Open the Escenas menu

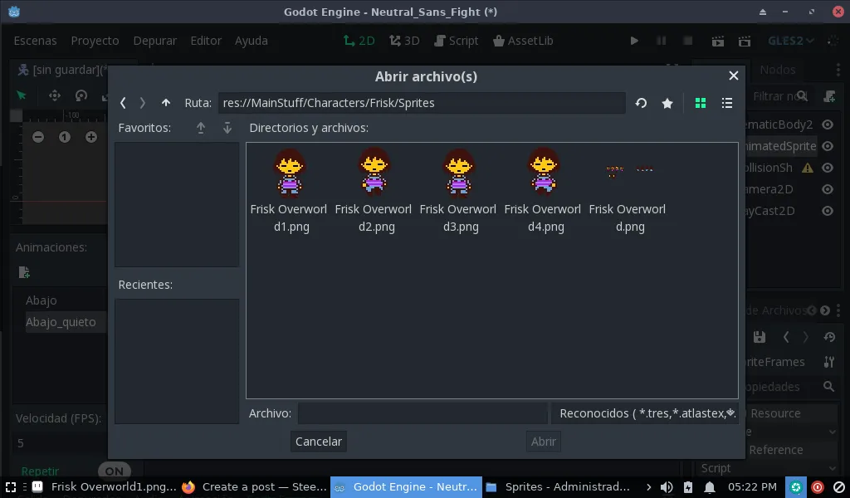coord(35,41)
